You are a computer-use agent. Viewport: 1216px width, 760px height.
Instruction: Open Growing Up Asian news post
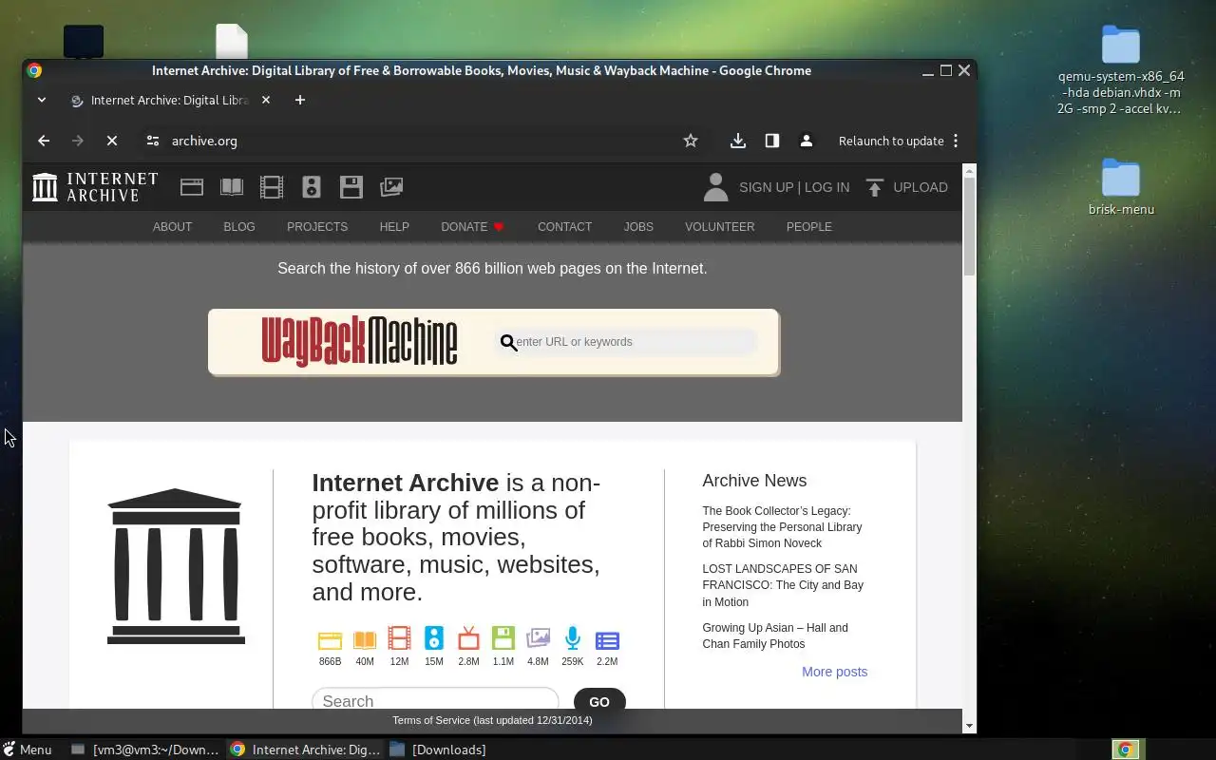tap(775, 636)
